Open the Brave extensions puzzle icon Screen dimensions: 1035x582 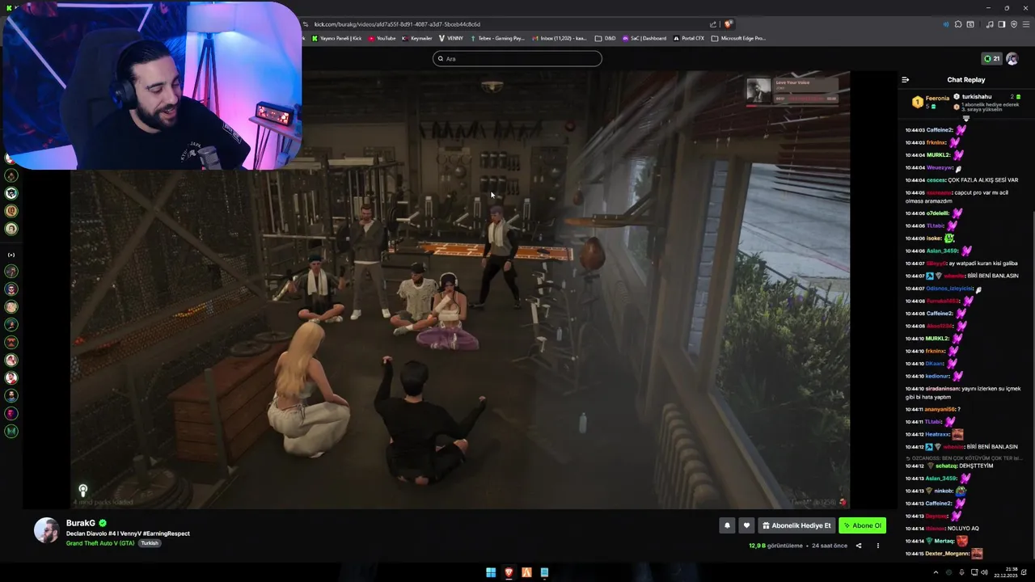point(958,24)
